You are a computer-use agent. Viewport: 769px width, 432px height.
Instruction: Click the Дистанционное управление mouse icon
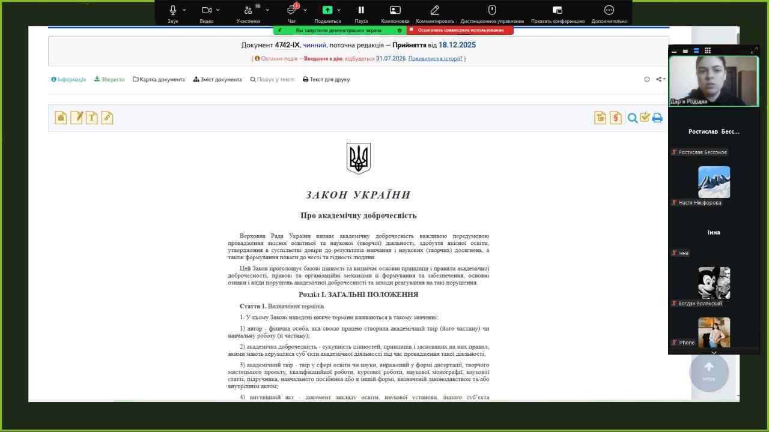(492, 10)
